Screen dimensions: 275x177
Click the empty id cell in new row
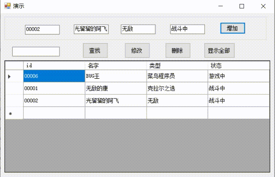(x=54, y=113)
